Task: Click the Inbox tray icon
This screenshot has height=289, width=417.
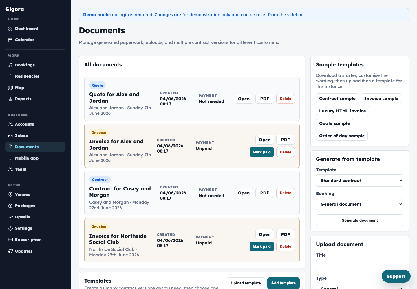Action: coord(10,136)
